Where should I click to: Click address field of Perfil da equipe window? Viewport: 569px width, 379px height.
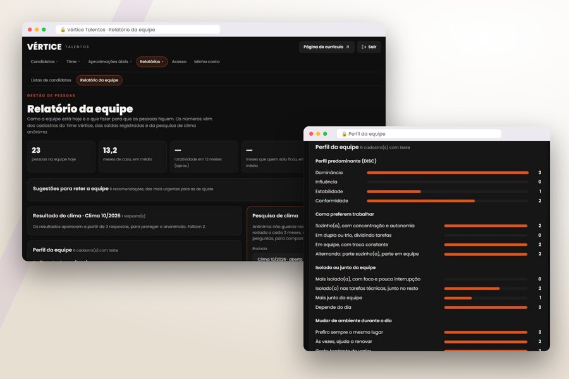coord(419,134)
